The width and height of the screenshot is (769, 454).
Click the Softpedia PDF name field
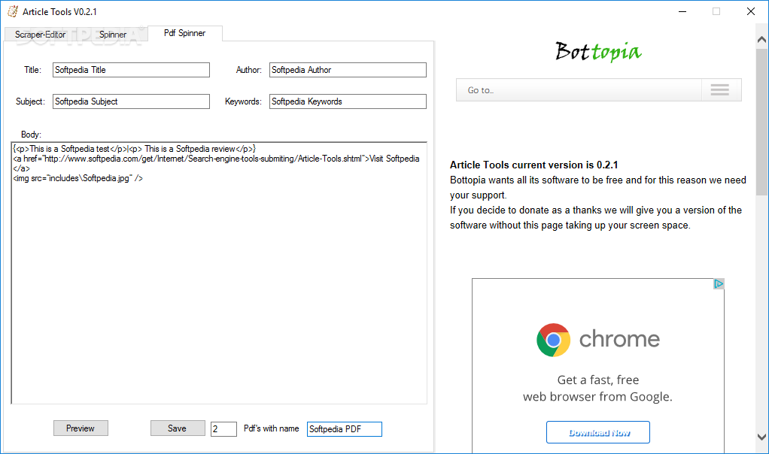tap(345, 429)
